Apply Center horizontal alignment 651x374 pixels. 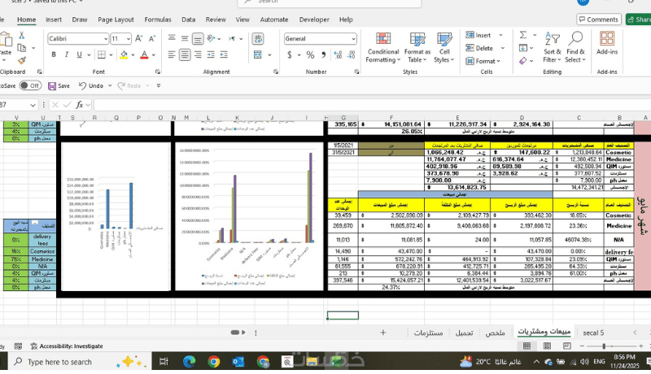(x=185, y=54)
